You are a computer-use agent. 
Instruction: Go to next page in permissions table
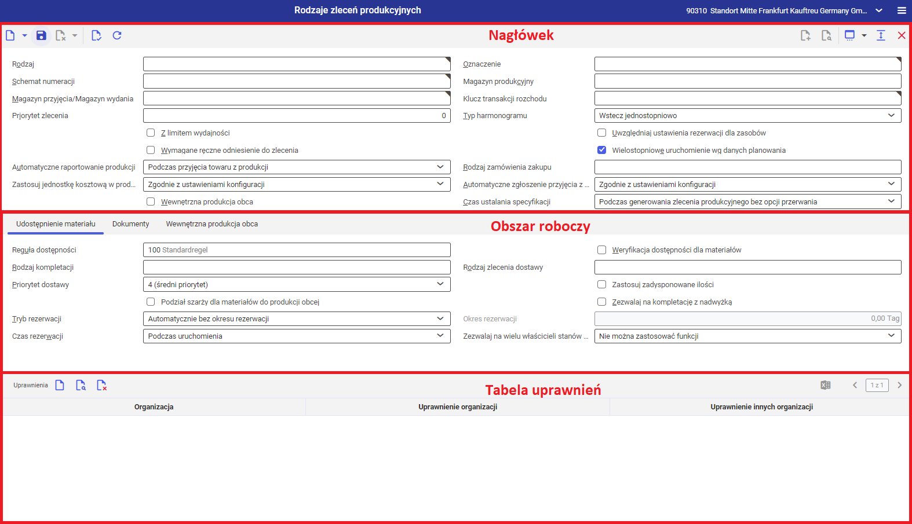point(899,385)
